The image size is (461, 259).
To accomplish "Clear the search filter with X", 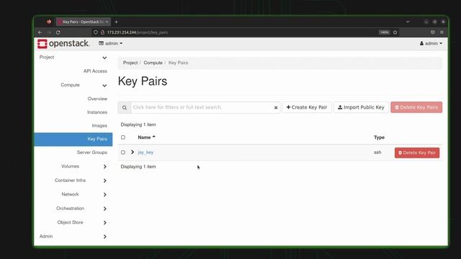I will tap(276, 108).
